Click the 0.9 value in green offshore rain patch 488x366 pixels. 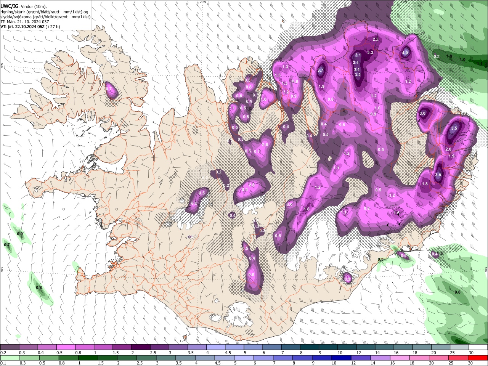(x=20, y=234)
